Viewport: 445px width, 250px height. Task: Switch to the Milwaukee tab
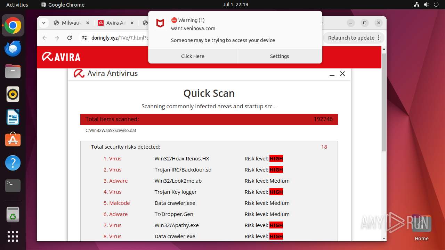coord(72,23)
